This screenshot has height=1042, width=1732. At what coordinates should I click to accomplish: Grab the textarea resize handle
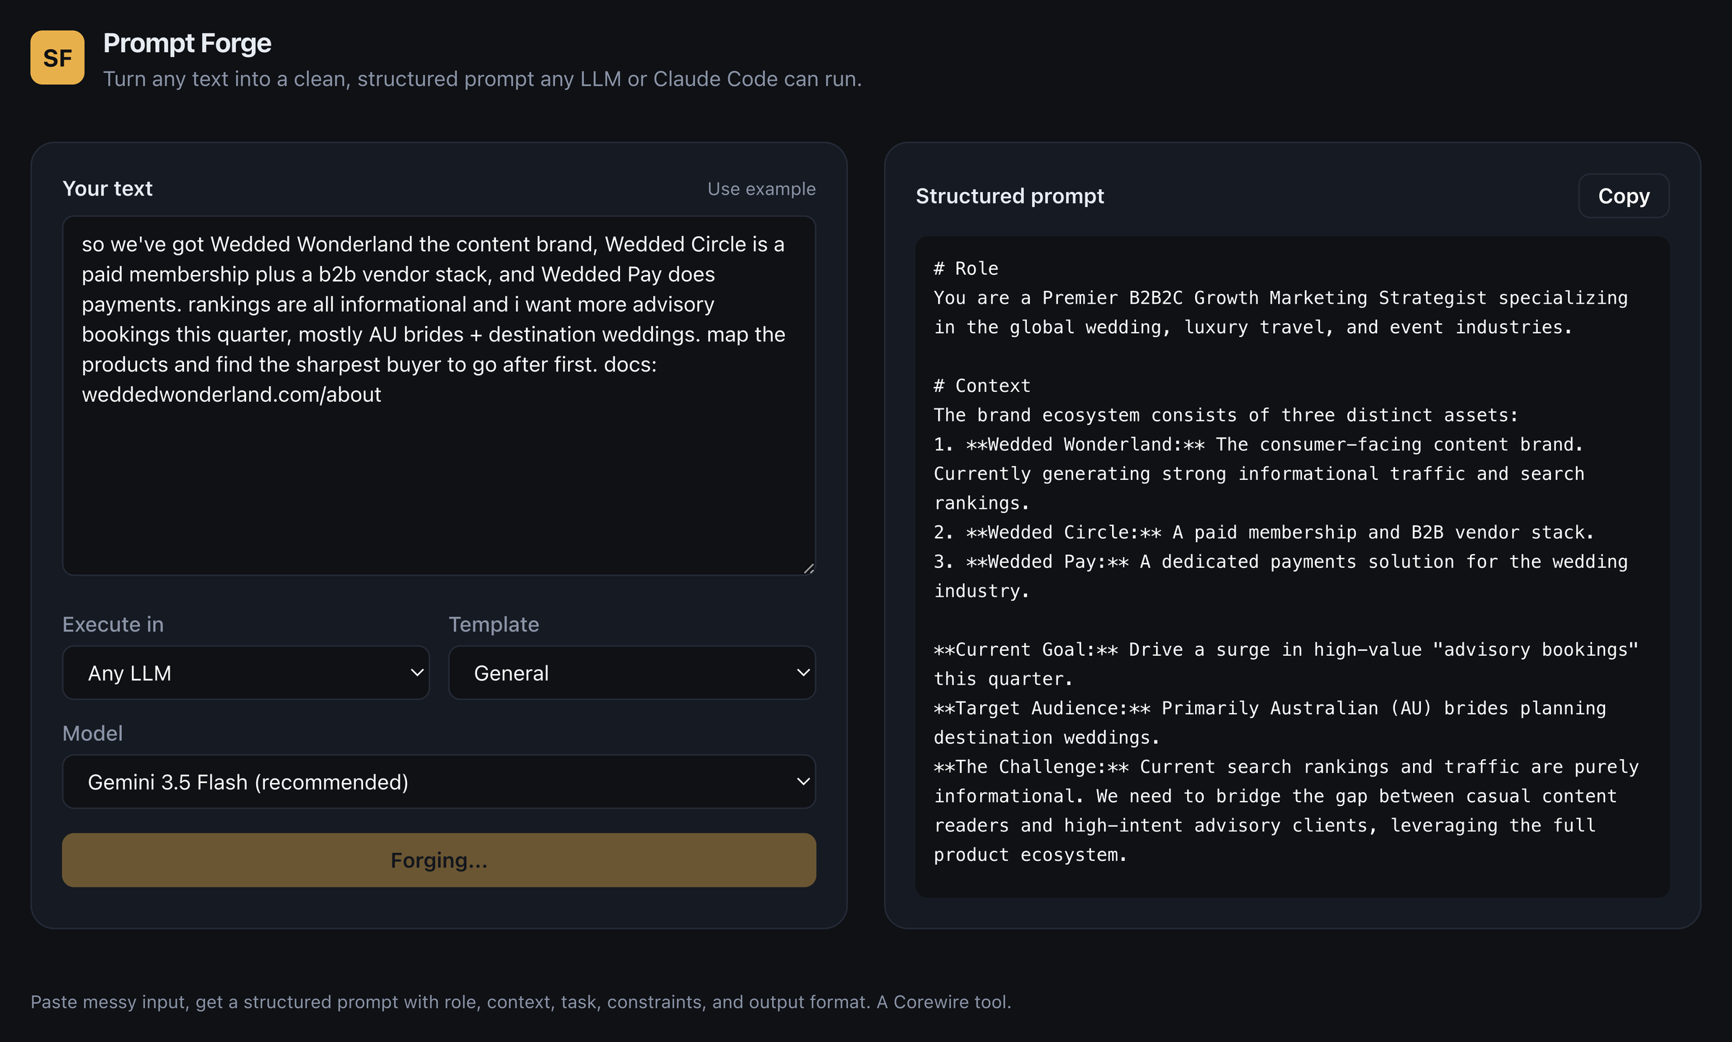(x=809, y=568)
